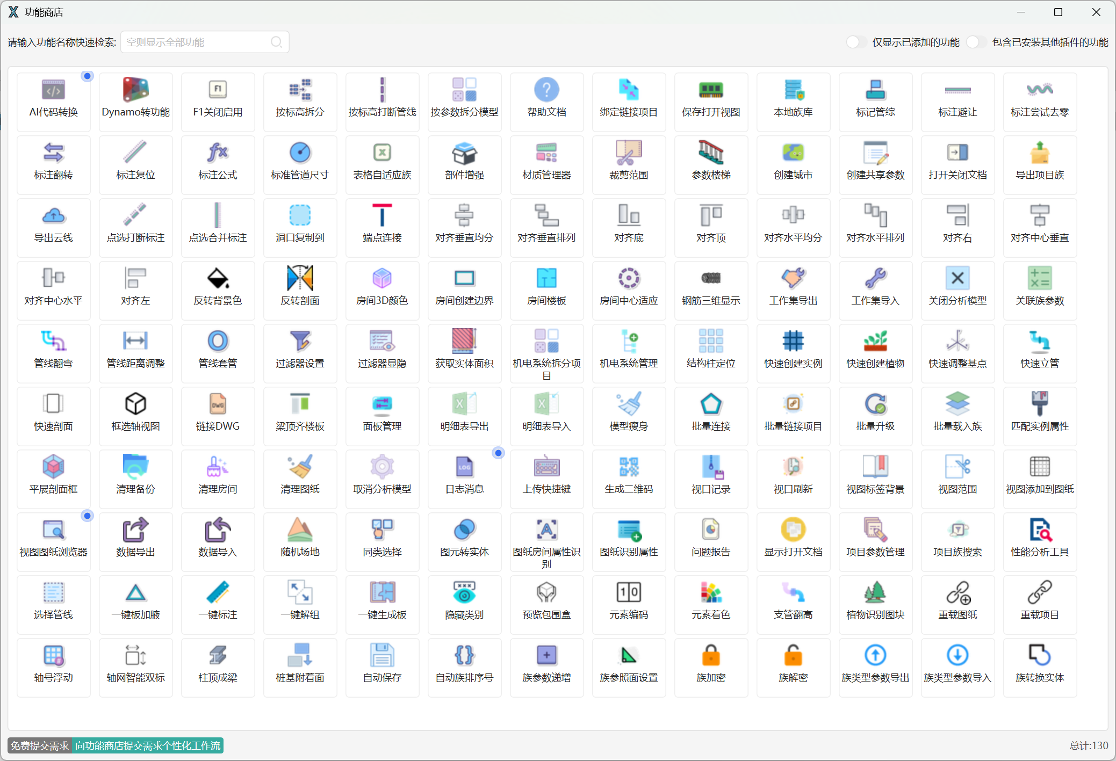Choose the 反转背景色 paint bucket icon
This screenshot has height=761, width=1116.
(218, 278)
